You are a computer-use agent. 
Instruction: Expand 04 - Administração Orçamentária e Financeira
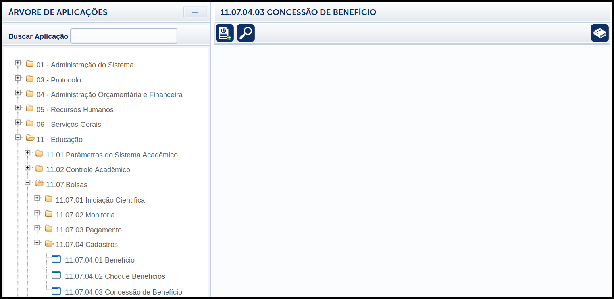pyautogui.click(x=18, y=92)
